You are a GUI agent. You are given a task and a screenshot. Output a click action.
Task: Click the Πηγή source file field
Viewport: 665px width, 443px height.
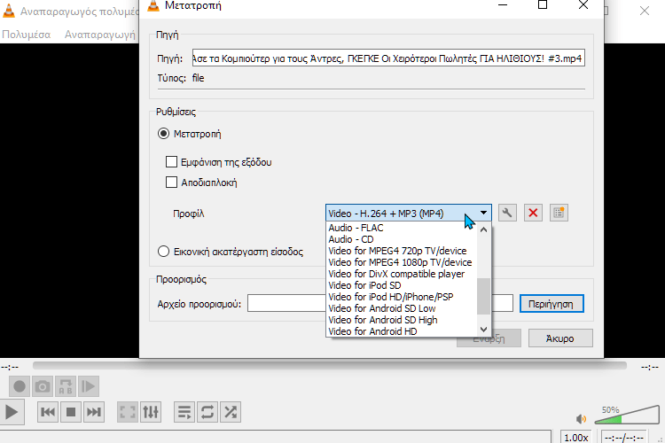click(388, 58)
